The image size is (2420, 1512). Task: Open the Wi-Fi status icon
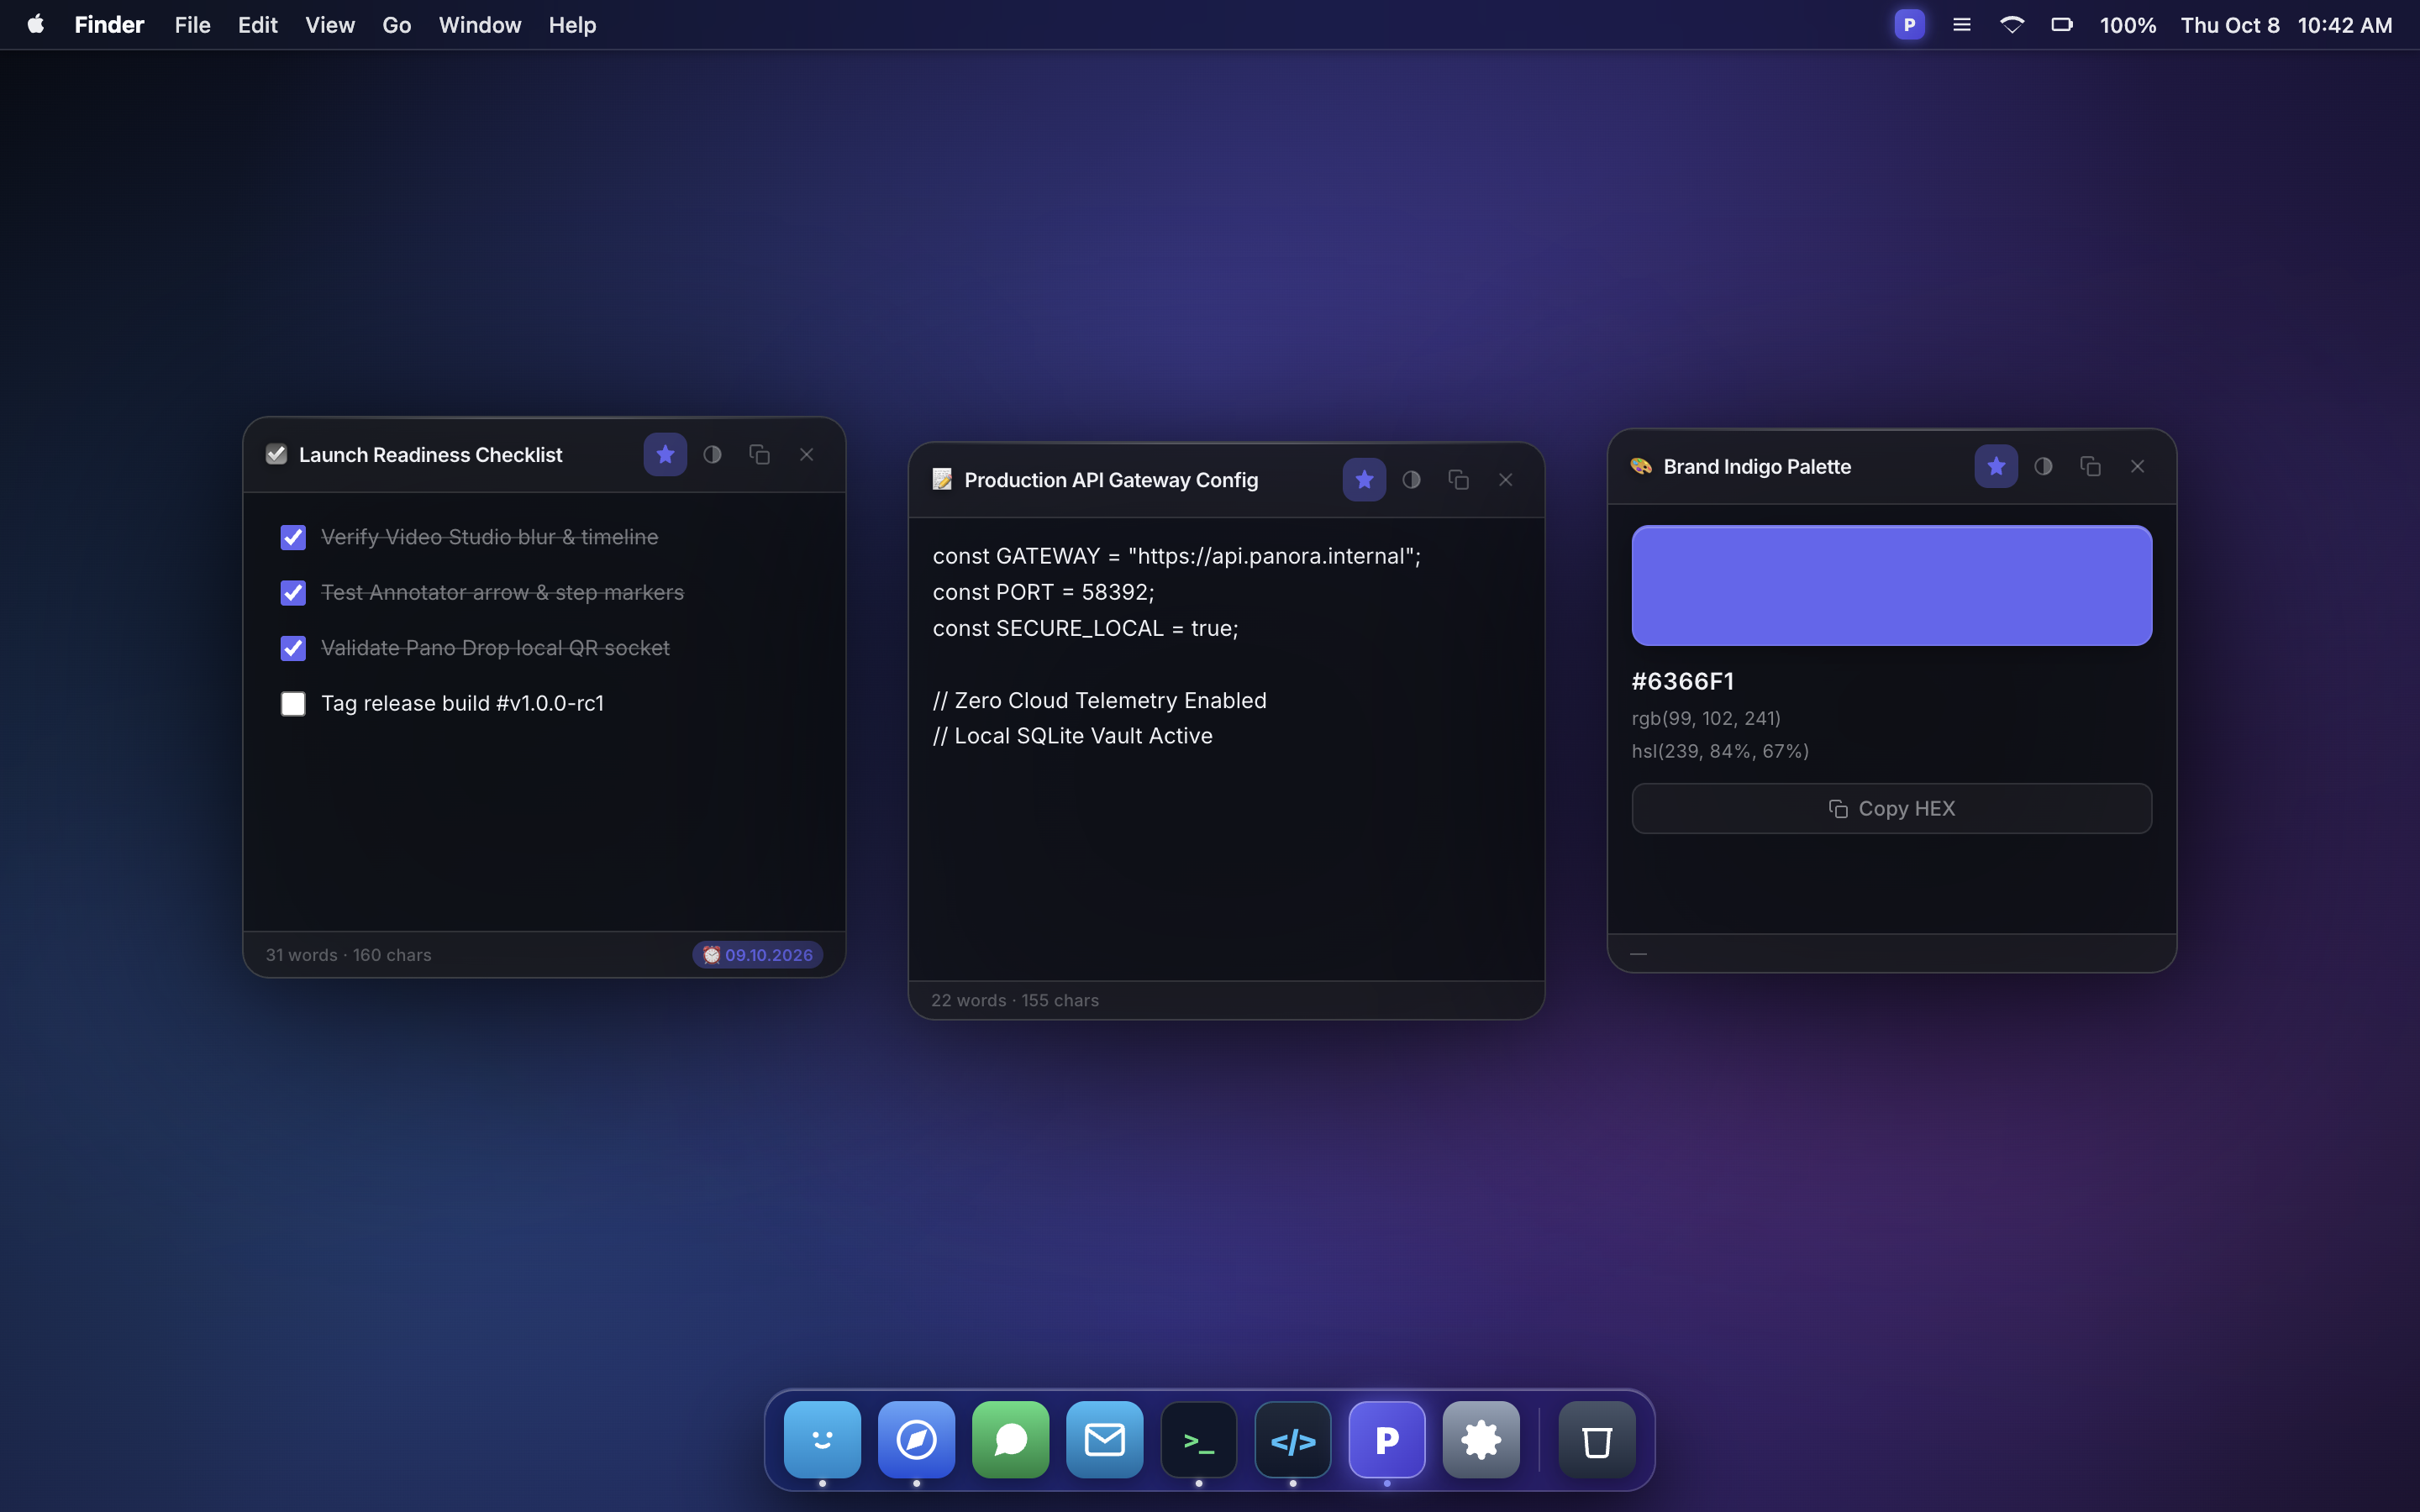pyautogui.click(x=2012, y=25)
